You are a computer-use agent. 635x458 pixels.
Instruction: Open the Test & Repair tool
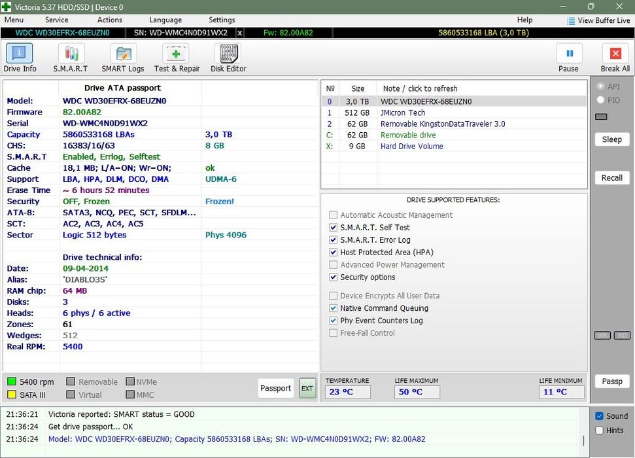177,58
